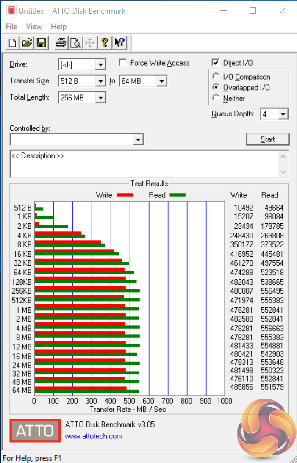Click write value 485856
Viewport: 297px width, 463px height.
click(x=241, y=387)
